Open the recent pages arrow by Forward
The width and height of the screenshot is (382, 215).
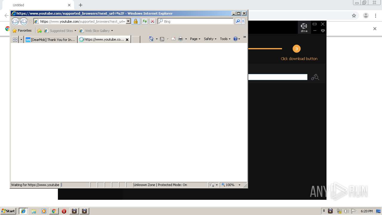(30, 21)
